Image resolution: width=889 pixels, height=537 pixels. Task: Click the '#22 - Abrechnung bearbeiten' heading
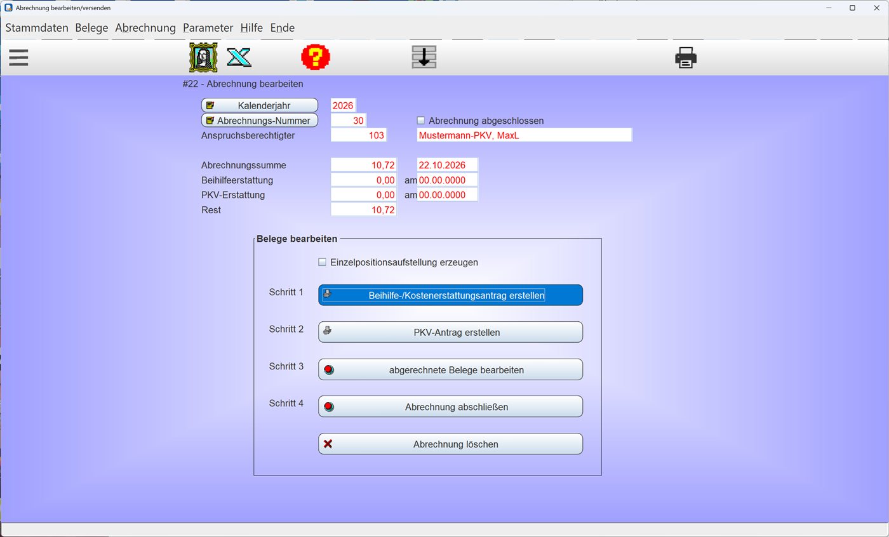pos(243,84)
